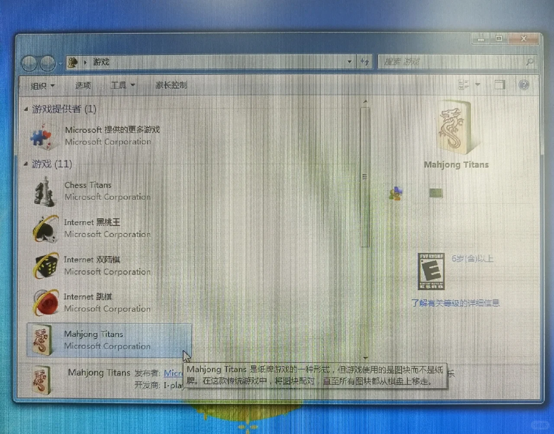Click the 开发商 developer label

tap(147, 385)
